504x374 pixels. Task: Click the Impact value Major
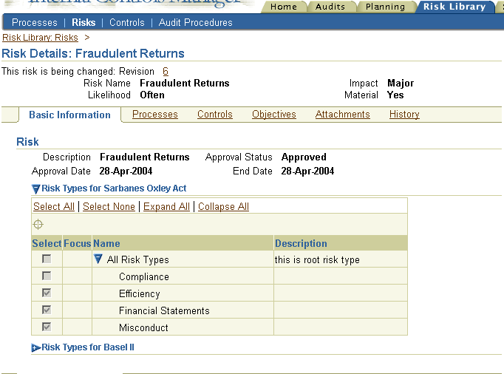[x=401, y=84]
